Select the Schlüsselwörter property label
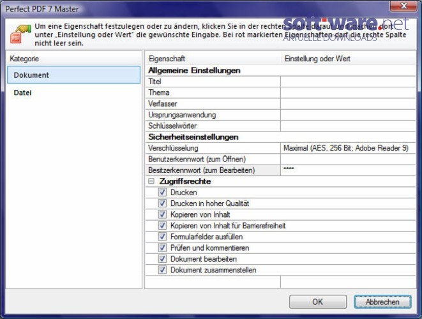 pyautogui.click(x=172, y=126)
